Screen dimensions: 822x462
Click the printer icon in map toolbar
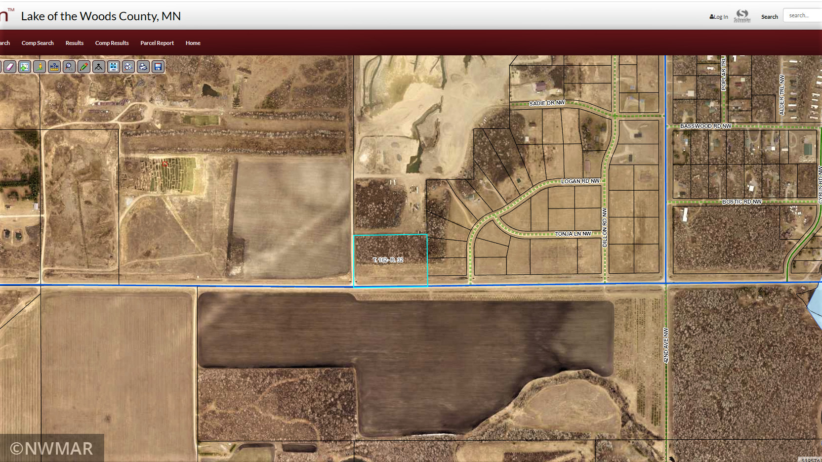coord(143,67)
